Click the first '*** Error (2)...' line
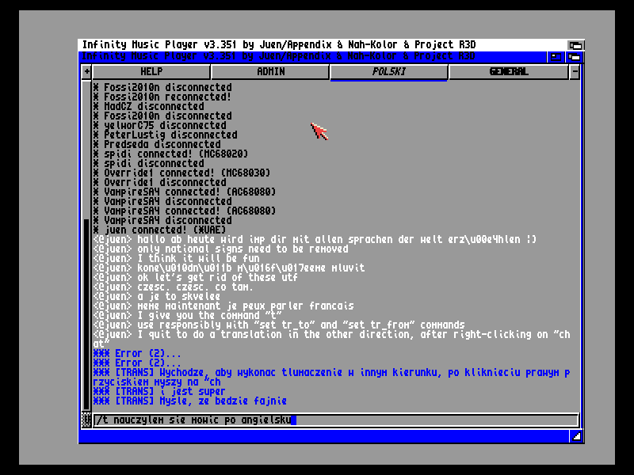Viewport: 634px width, 475px height. click(136, 353)
